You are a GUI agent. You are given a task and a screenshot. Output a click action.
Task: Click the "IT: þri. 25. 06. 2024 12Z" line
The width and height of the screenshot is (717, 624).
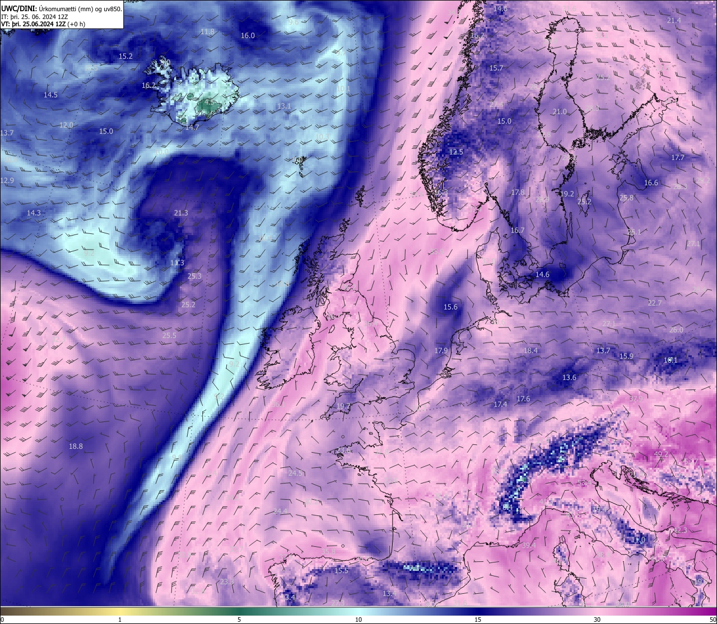pos(35,17)
